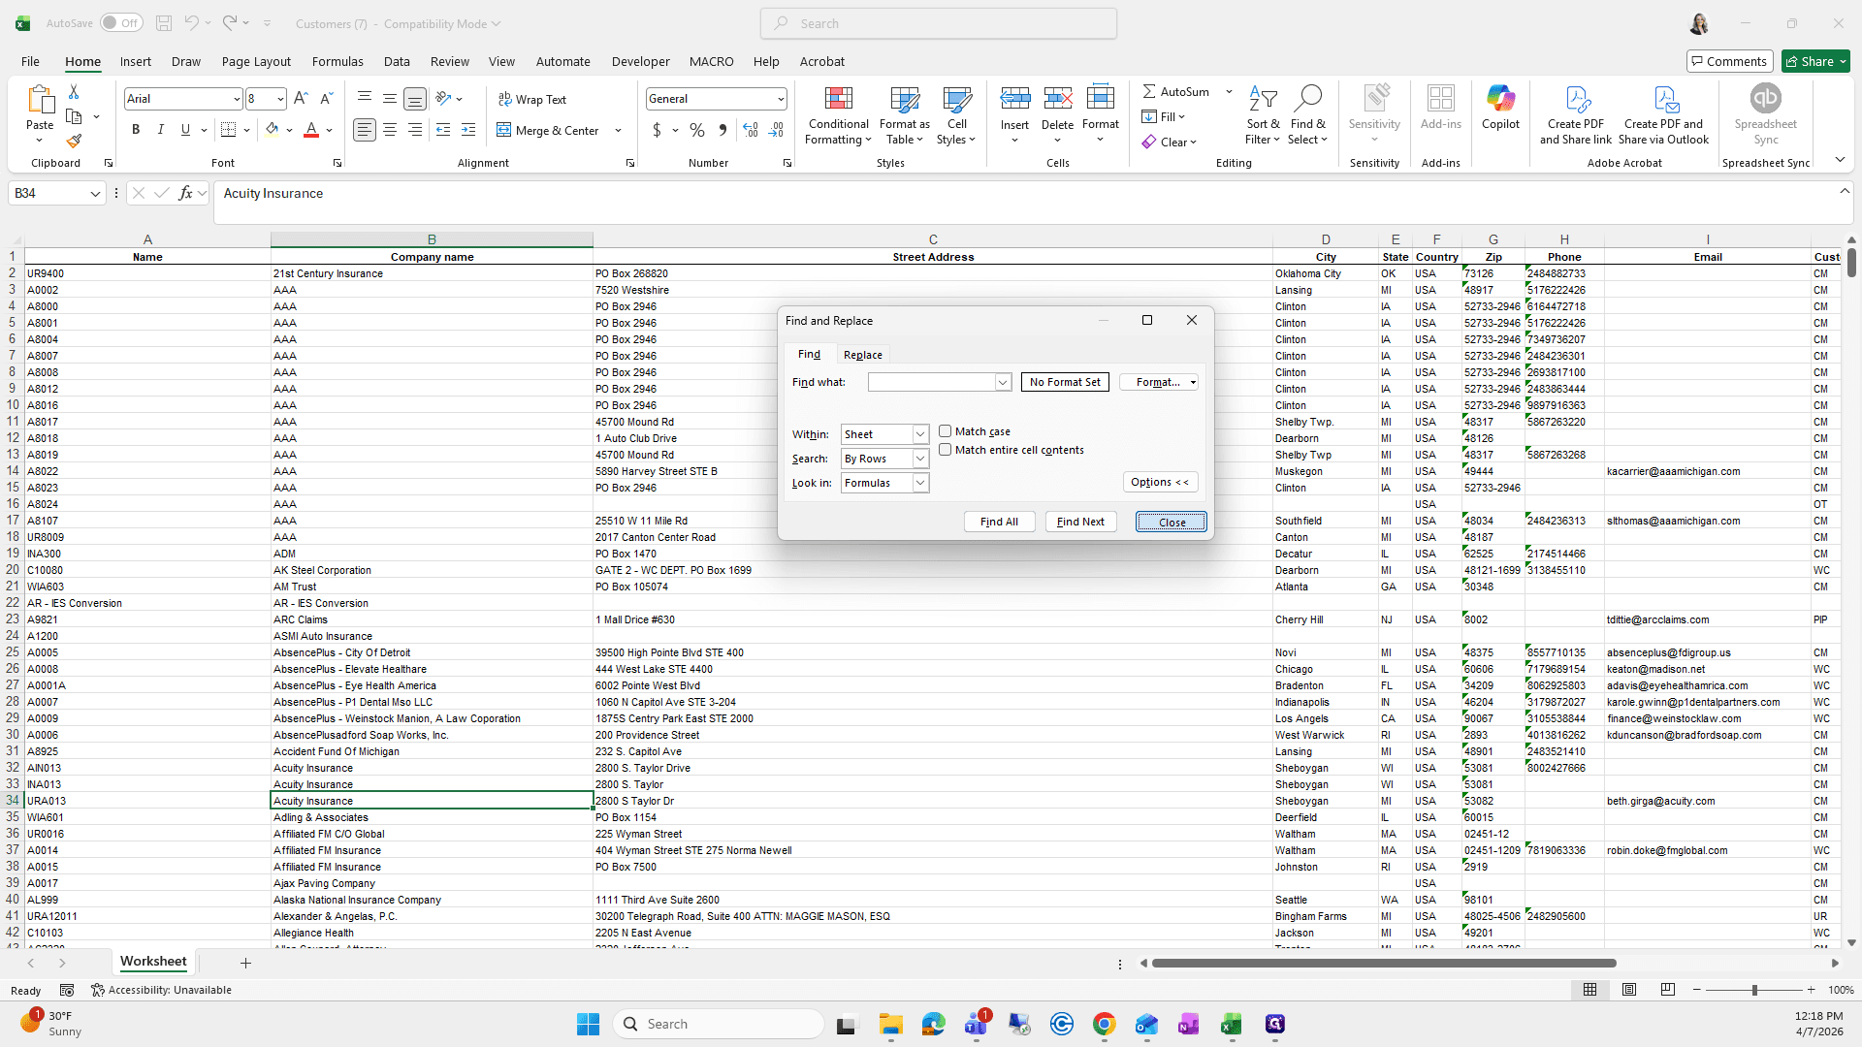Select the Worksheet sheet tab
This screenshot has width=1862, height=1047.
point(153,962)
